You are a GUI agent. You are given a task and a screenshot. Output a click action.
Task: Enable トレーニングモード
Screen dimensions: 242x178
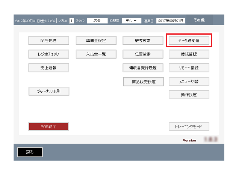click(189, 127)
